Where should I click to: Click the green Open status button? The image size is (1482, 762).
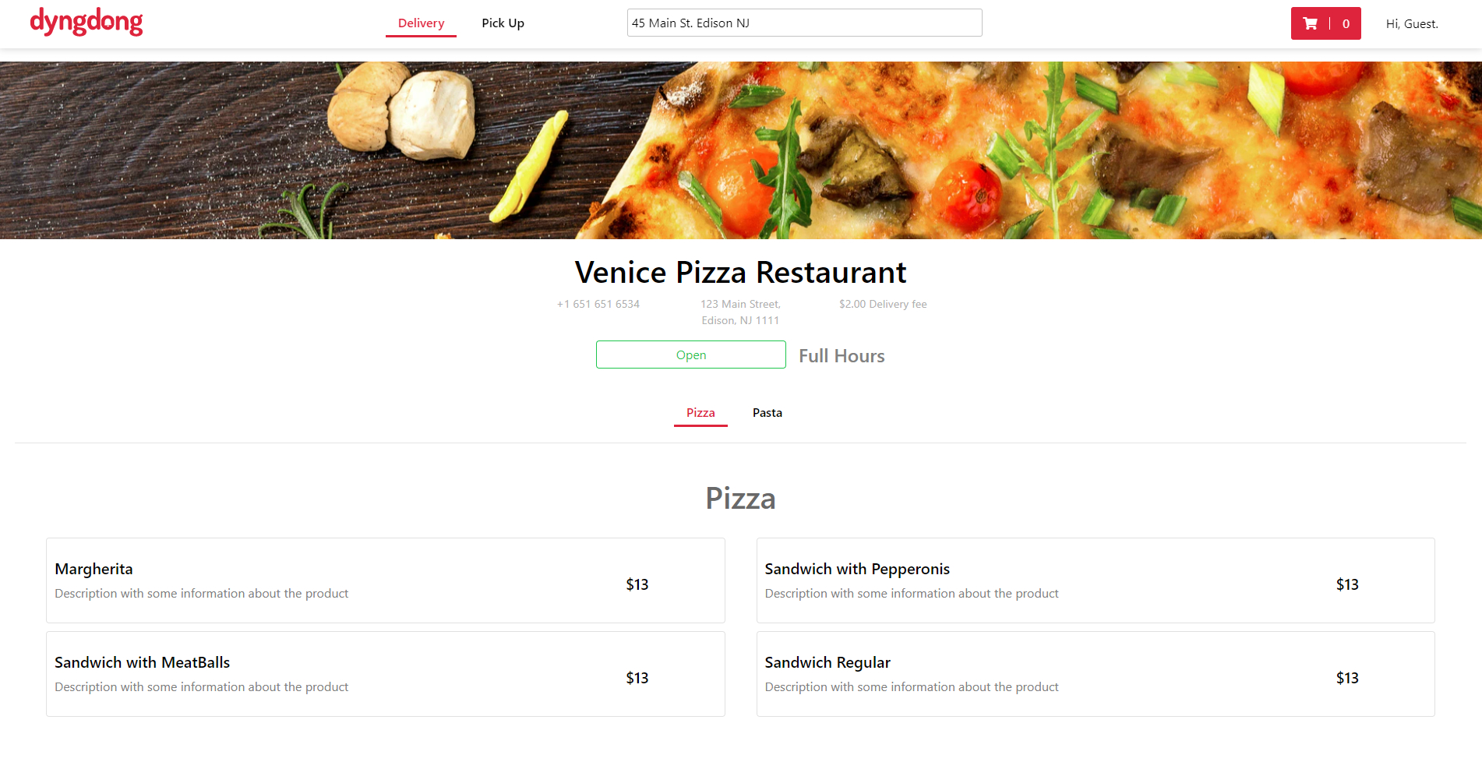click(690, 355)
